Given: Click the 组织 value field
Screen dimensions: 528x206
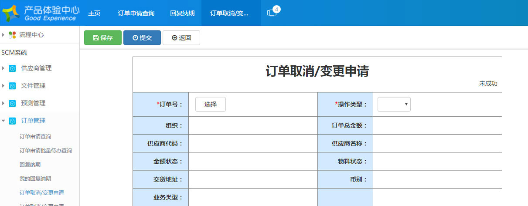Looking at the screenshot, I should pyautogui.click(x=253, y=125).
